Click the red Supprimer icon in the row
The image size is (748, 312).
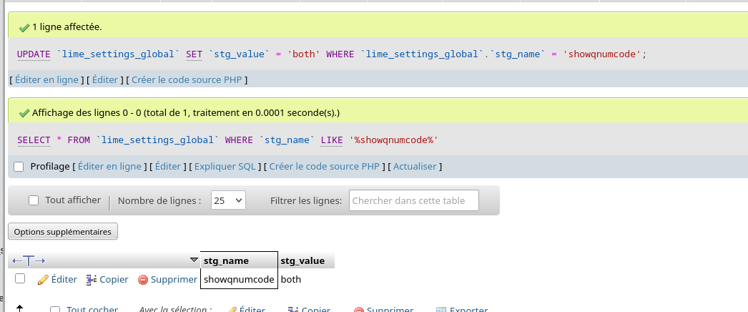click(x=143, y=280)
